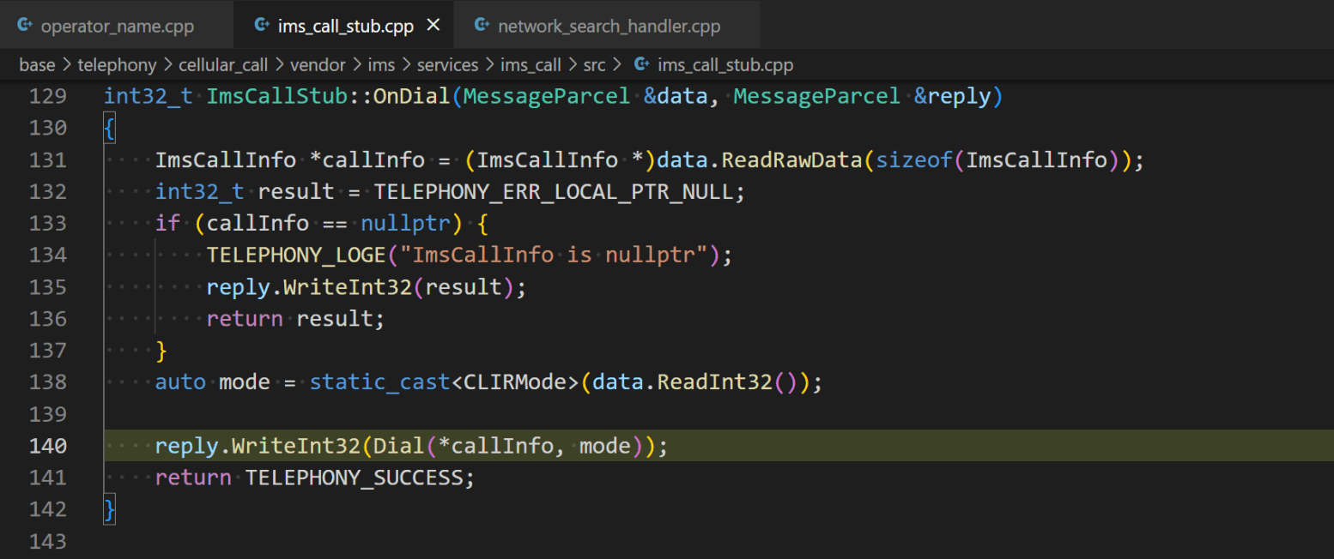The width and height of the screenshot is (1334, 559).
Task: Open the 'src' breadcrumb segment
Action: tap(594, 64)
